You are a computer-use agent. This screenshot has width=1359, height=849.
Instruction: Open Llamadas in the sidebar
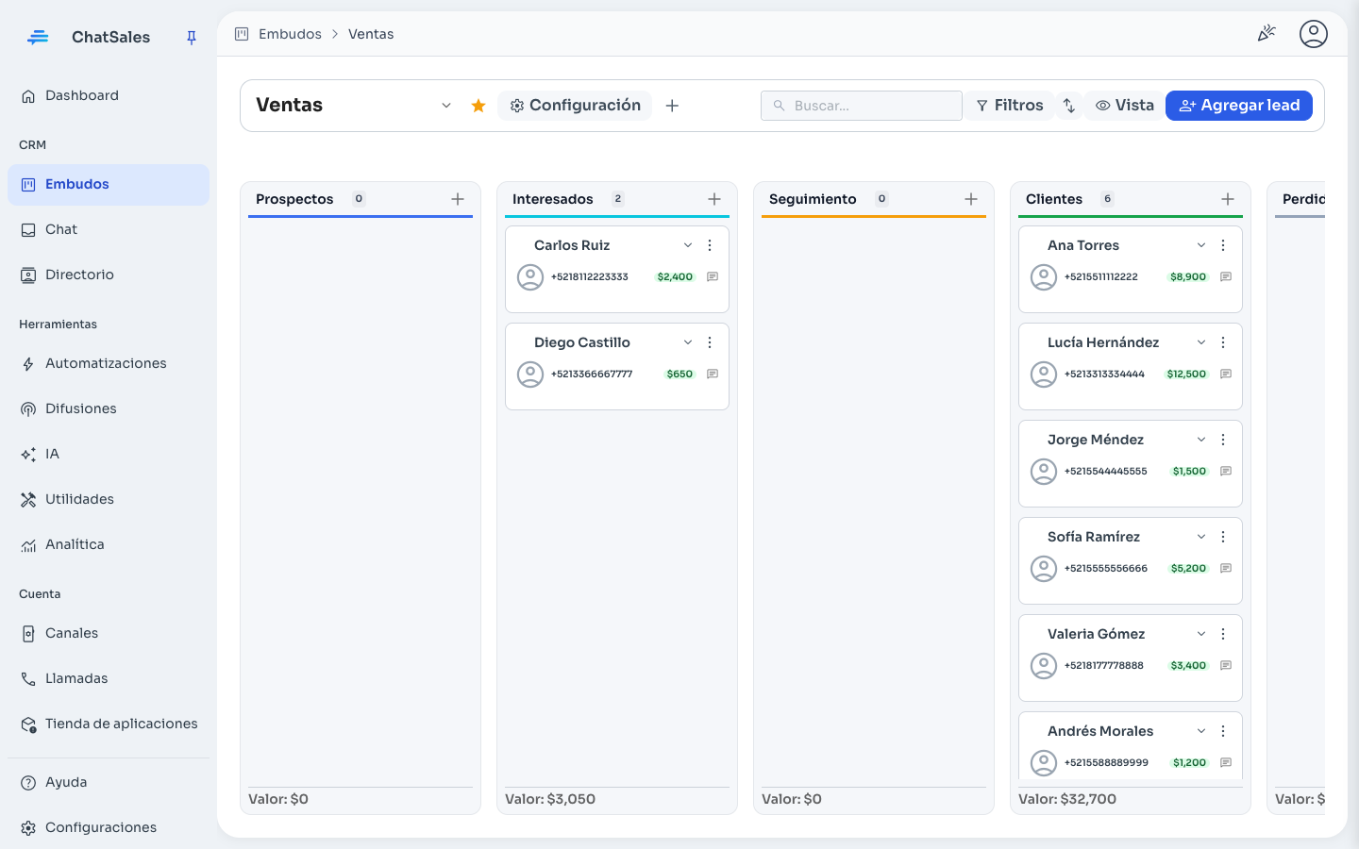coord(109,678)
